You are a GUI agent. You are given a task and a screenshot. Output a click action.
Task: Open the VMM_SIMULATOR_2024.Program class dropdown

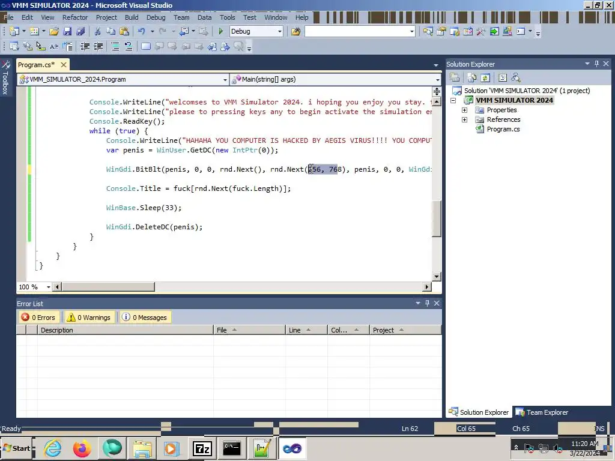coord(225,80)
